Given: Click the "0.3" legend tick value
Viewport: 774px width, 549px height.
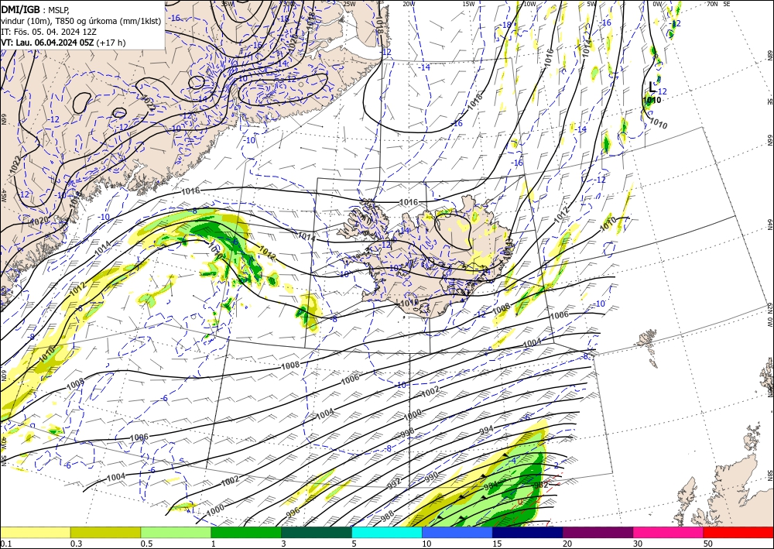Looking at the screenshot, I should click(76, 544).
